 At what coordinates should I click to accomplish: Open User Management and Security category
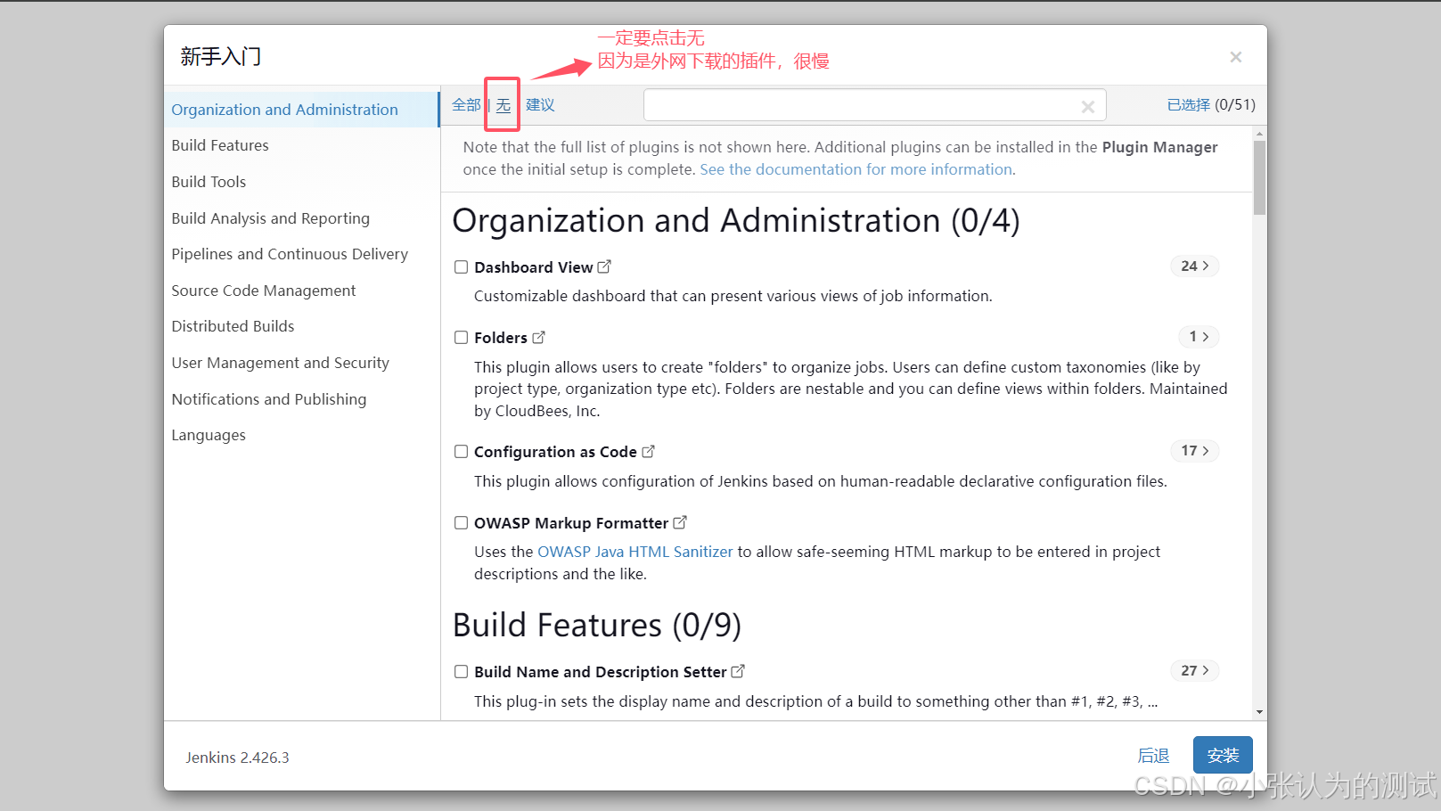tap(280, 363)
